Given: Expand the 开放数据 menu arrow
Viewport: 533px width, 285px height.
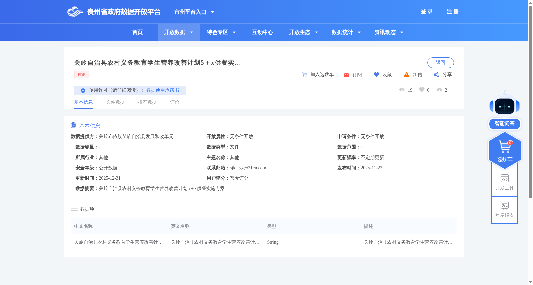Looking at the screenshot, I should click(x=192, y=32).
